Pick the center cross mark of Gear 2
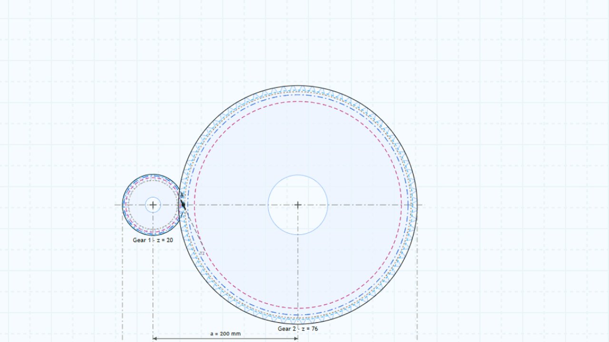Image resolution: width=609 pixels, height=342 pixels. [x=298, y=205]
